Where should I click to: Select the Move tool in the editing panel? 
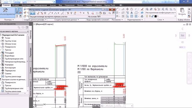coord(127,9)
